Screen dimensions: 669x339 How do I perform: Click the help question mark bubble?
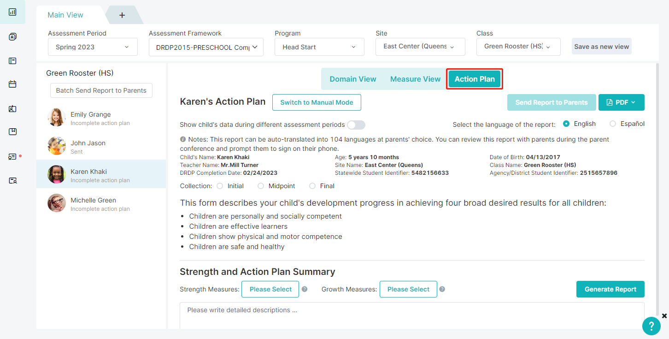pos(651,326)
